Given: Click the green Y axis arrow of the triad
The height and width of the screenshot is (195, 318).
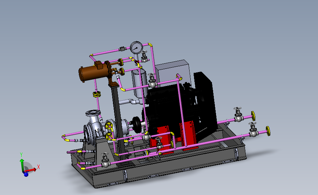Looking at the screenshot, I should pyautogui.click(x=22, y=165).
